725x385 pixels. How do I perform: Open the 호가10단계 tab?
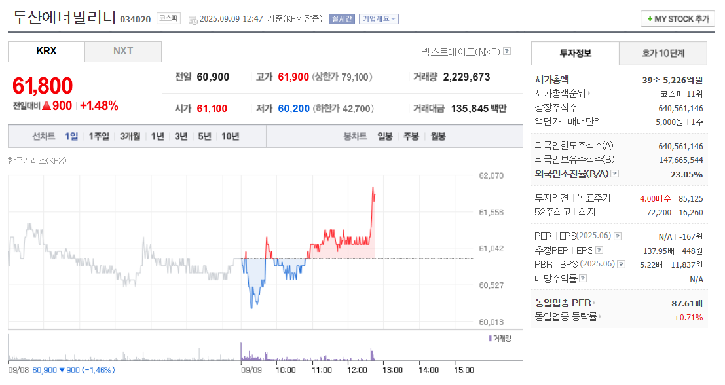click(x=663, y=53)
